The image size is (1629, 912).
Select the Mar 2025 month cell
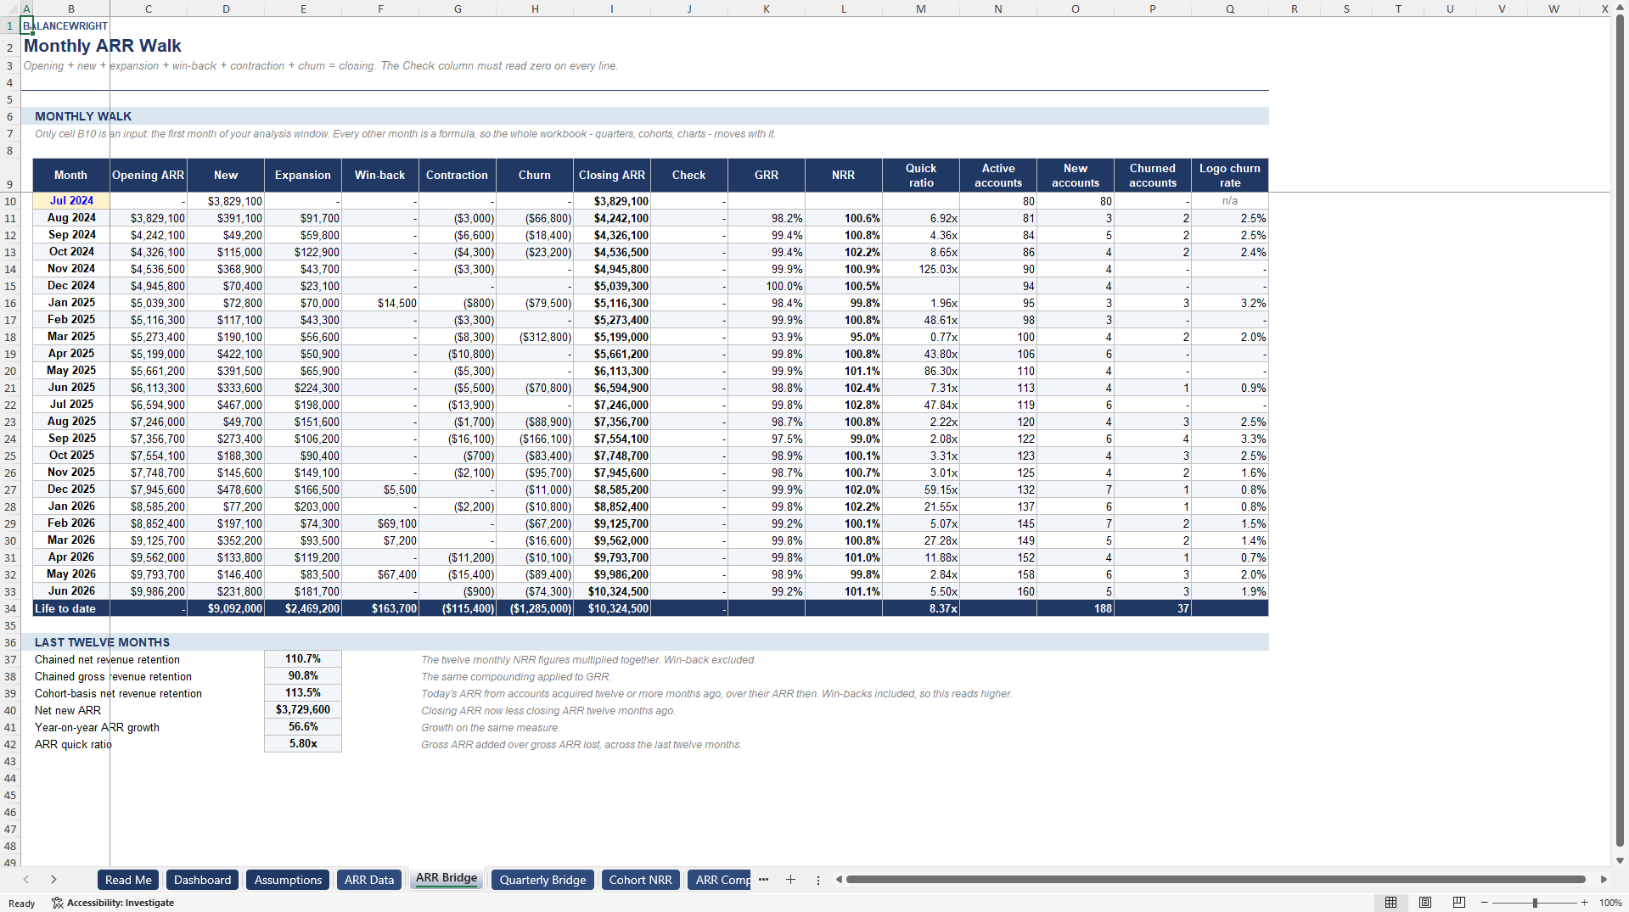pos(71,337)
